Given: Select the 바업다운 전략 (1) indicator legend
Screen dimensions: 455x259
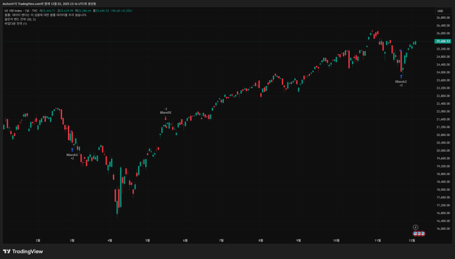Looking at the screenshot, I should click(x=16, y=24).
